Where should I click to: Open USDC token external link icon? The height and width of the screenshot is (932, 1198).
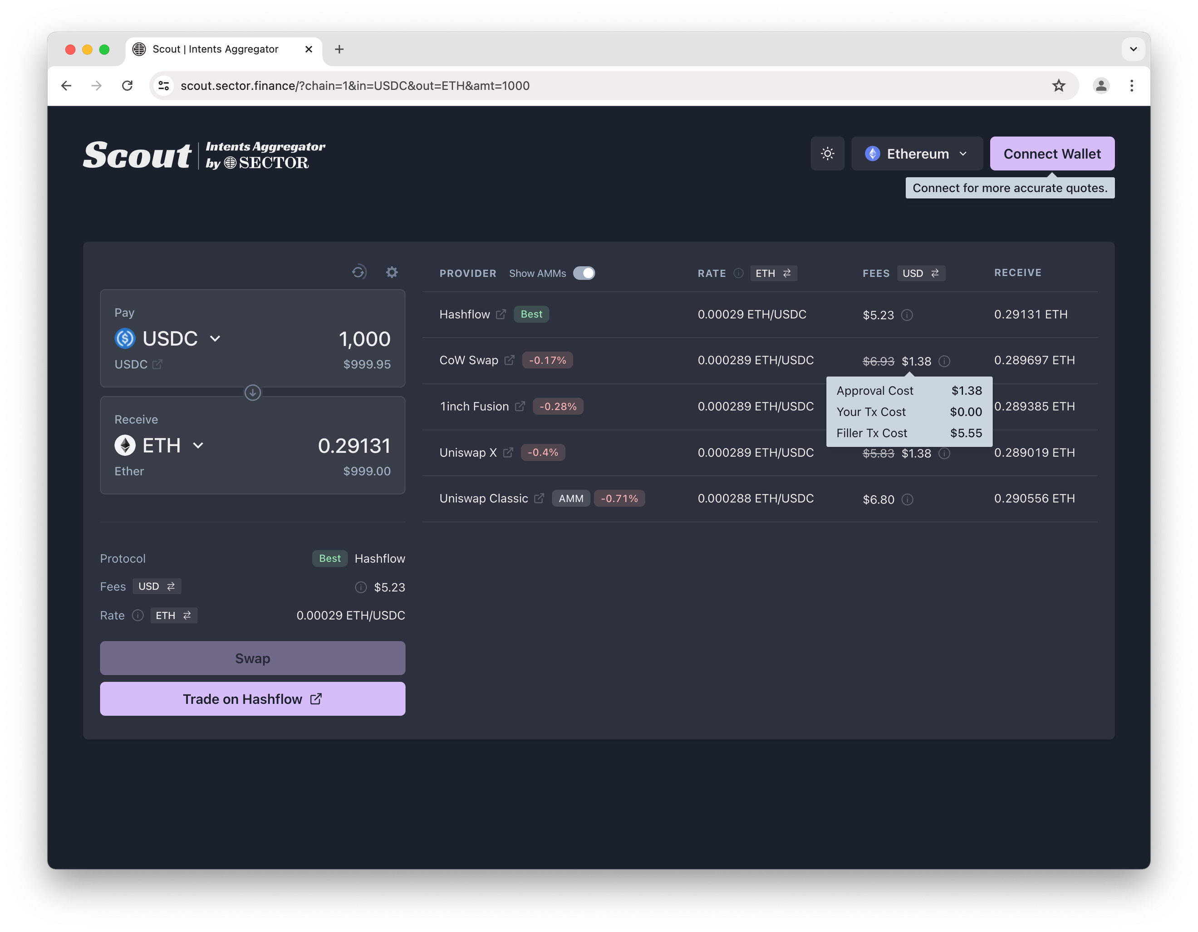point(157,364)
